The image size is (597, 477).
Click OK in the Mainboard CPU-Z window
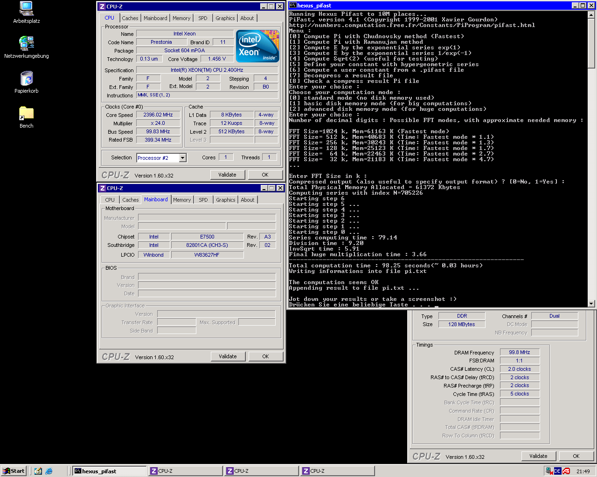[265, 356]
